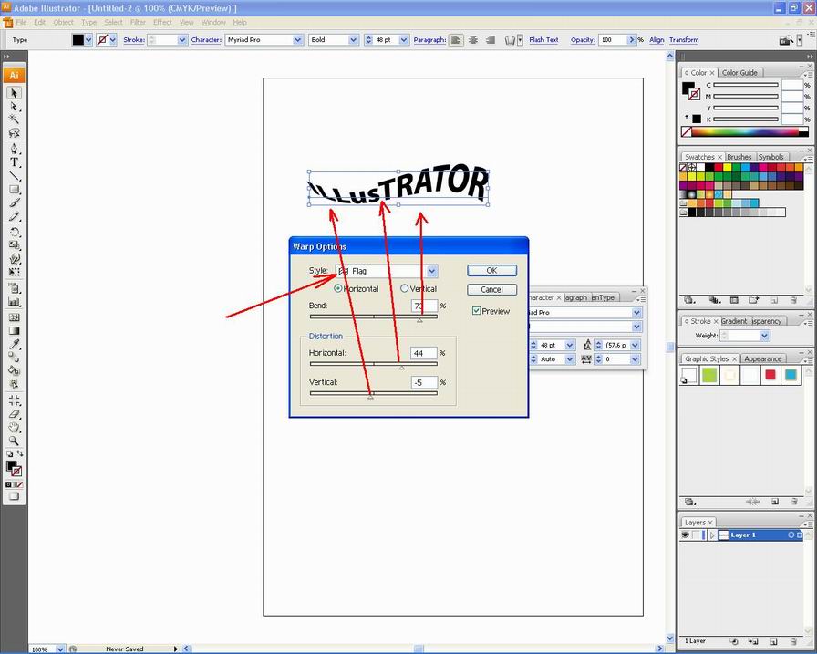Click the Bend slider track
The width and height of the screenshot is (817, 654).
(x=374, y=317)
